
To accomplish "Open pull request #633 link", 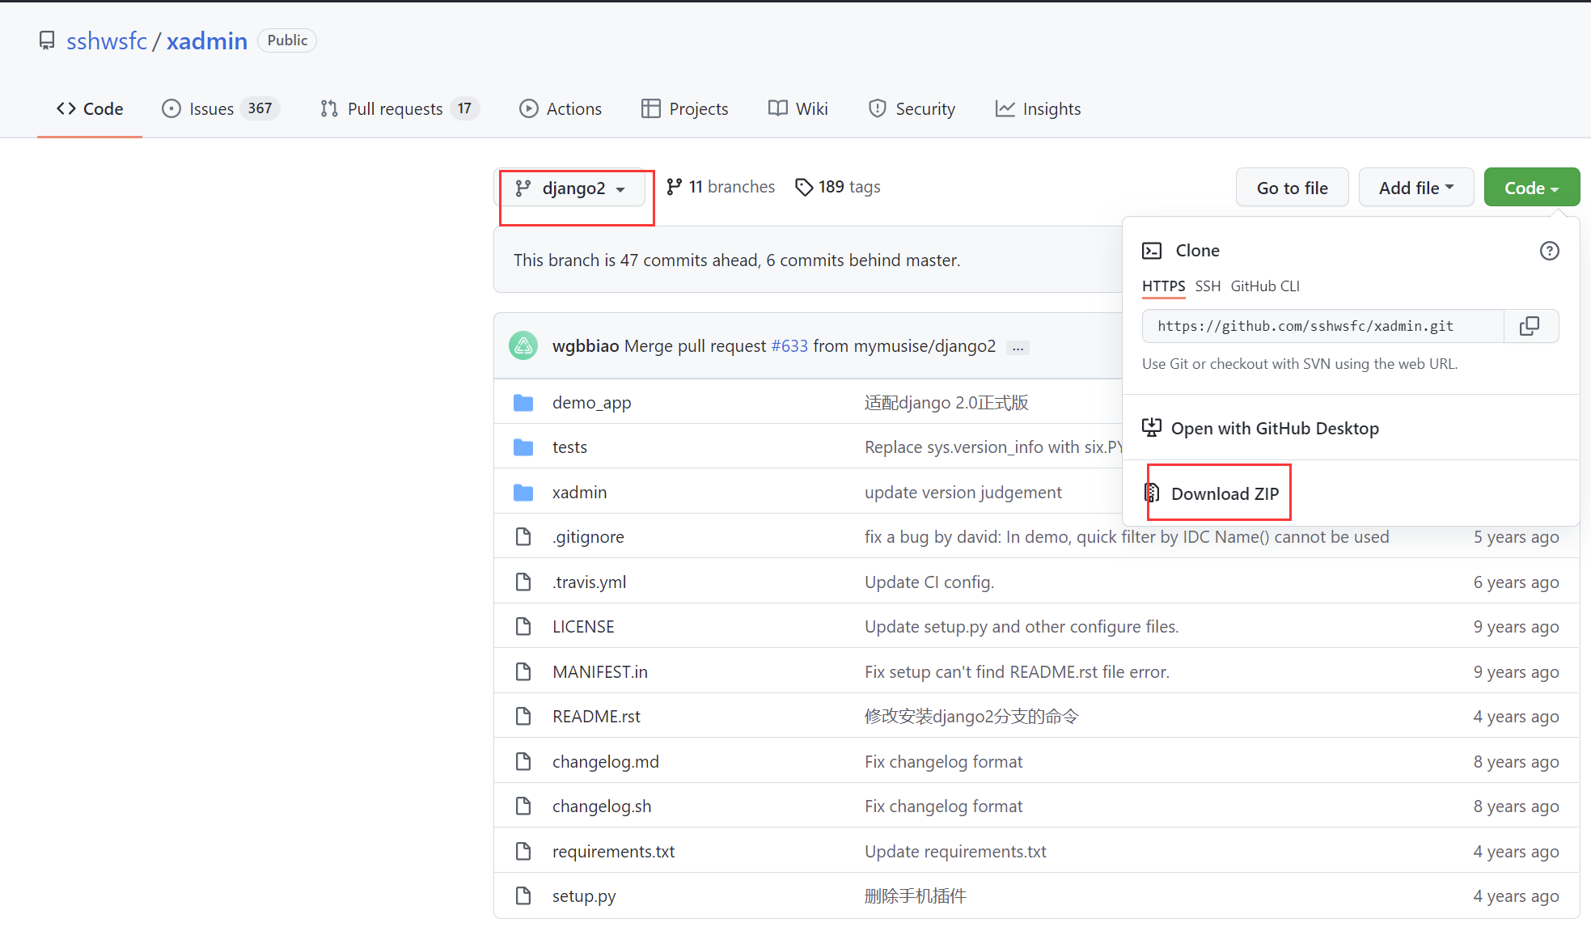I will (x=789, y=346).
